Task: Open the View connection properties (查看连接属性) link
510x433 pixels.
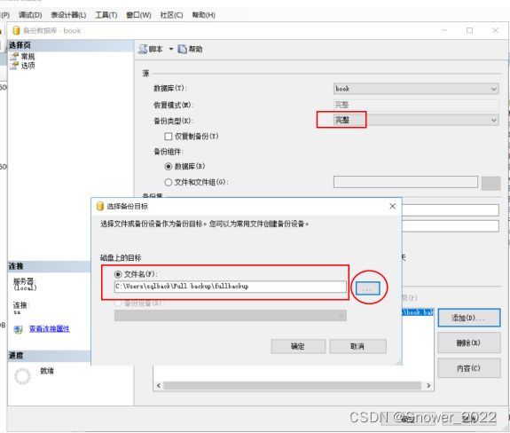Action: tap(50, 329)
